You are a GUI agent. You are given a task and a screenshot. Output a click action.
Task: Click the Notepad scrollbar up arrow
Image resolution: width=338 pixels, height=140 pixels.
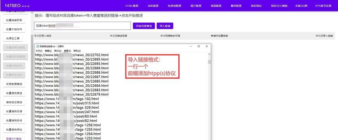coord(209,55)
